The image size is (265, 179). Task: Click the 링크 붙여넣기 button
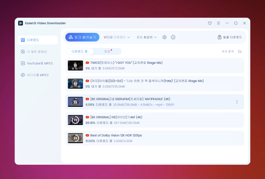click(82, 37)
